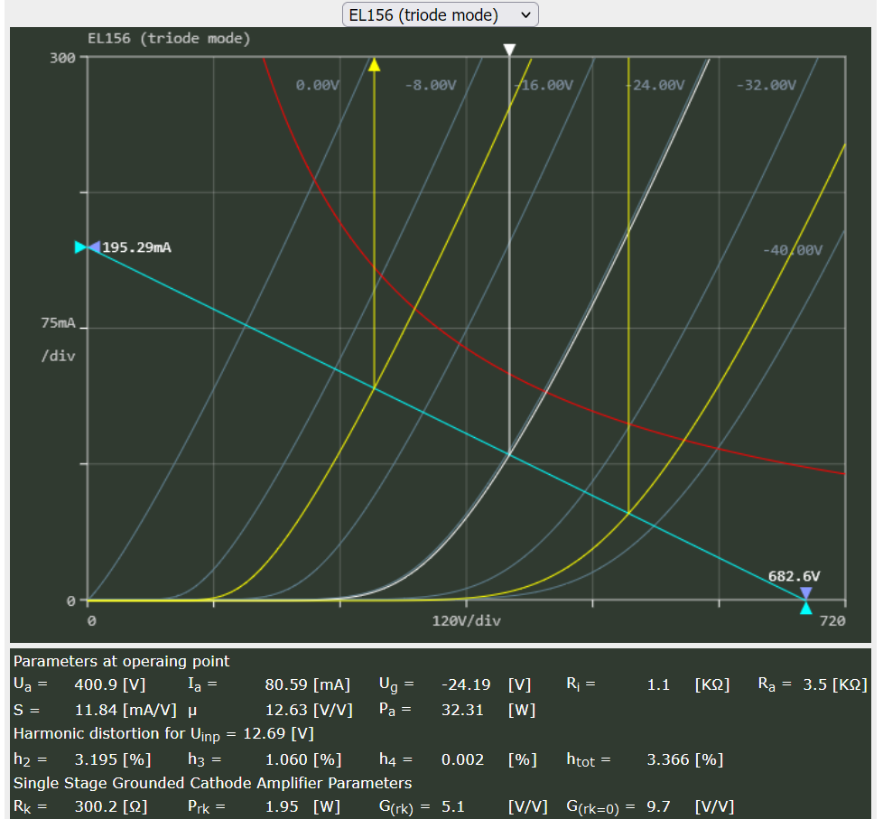Click the purple triangle below 682.6V
The width and height of the screenshot is (883, 819).
point(806,593)
